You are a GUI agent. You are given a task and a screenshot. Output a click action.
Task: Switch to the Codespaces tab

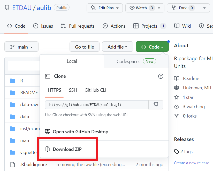136,61
